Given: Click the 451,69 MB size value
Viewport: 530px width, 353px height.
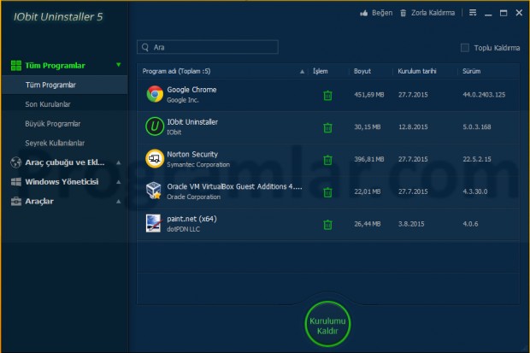Looking at the screenshot, I should (x=369, y=95).
